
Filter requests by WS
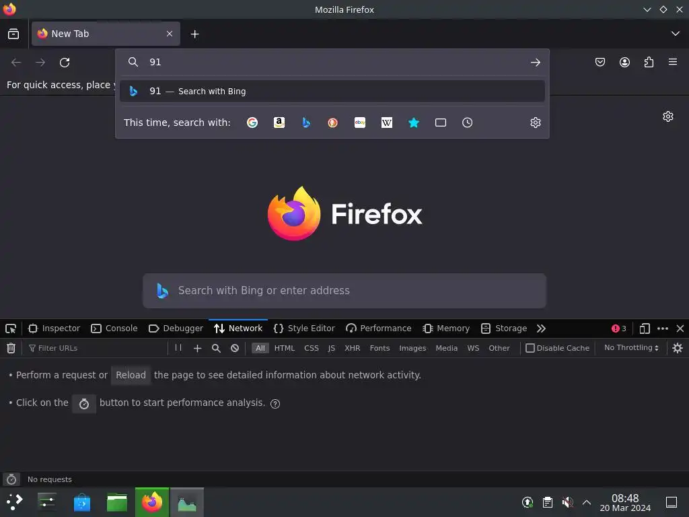pos(473,348)
